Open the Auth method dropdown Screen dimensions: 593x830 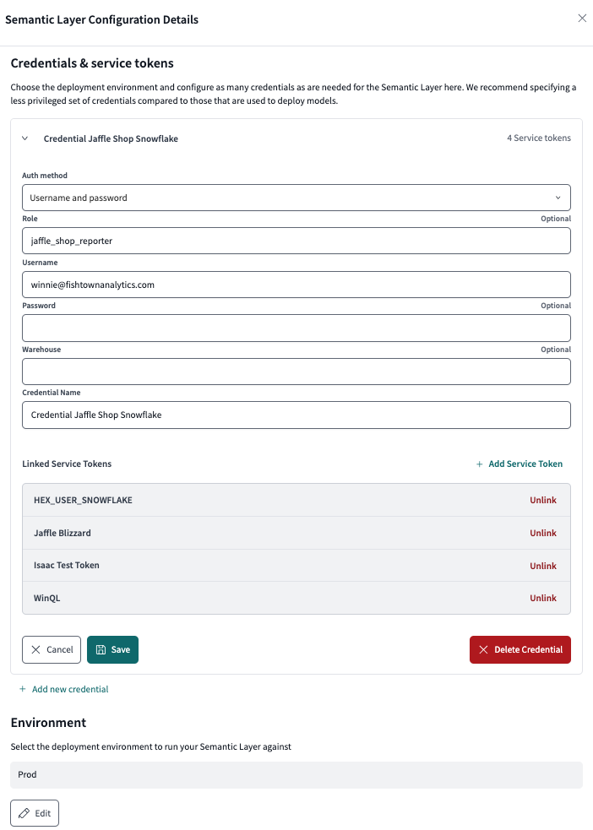pos(296,197)
